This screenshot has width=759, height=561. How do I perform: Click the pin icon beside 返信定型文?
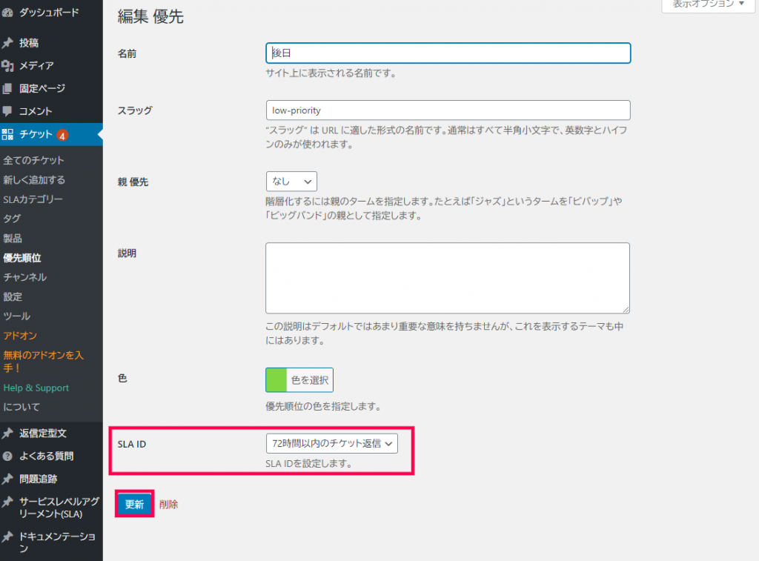click(7, 434)
